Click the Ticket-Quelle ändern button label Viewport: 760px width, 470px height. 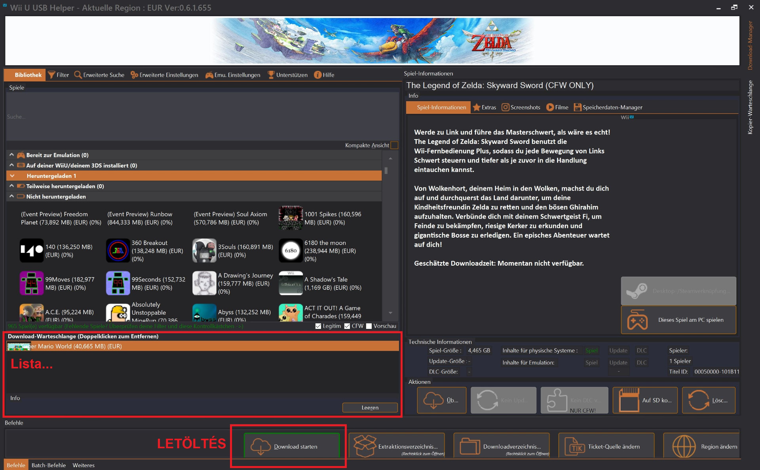point(614,446)
